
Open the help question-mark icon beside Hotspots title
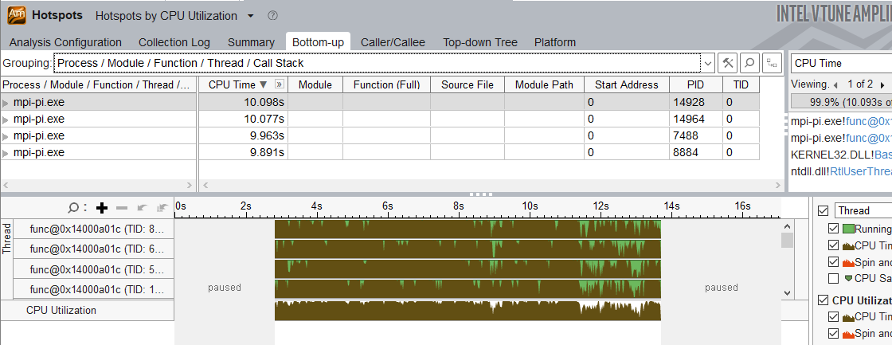[272, 15]
